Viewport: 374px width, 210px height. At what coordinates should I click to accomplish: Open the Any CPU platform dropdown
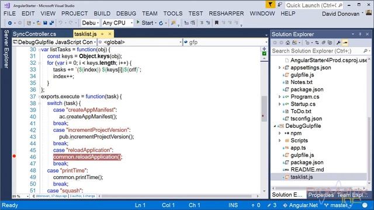click(117, 23)
